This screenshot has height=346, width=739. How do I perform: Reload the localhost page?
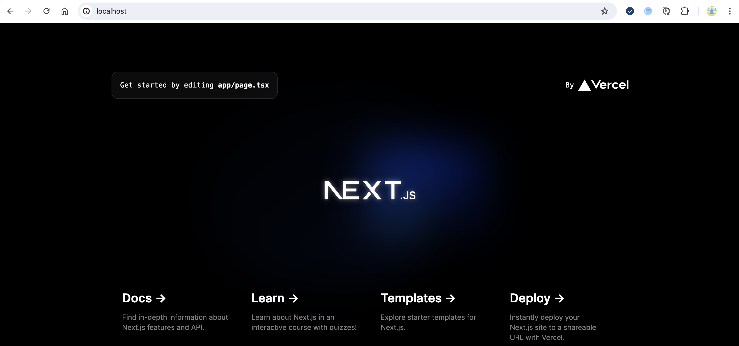[x=46, y=11]
